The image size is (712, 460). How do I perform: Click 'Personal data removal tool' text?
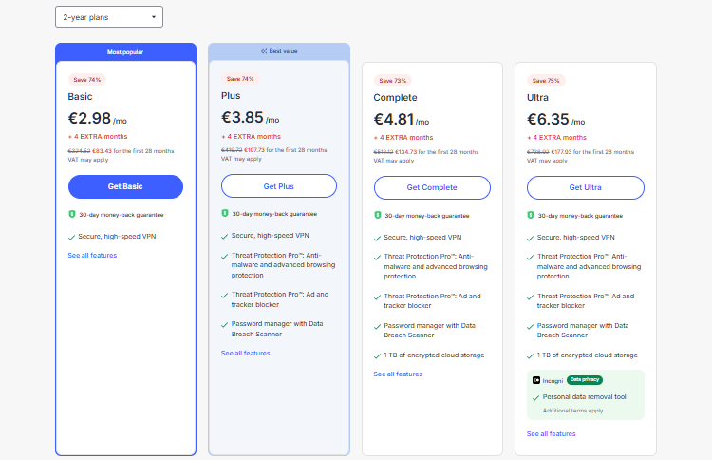[585, 397]
